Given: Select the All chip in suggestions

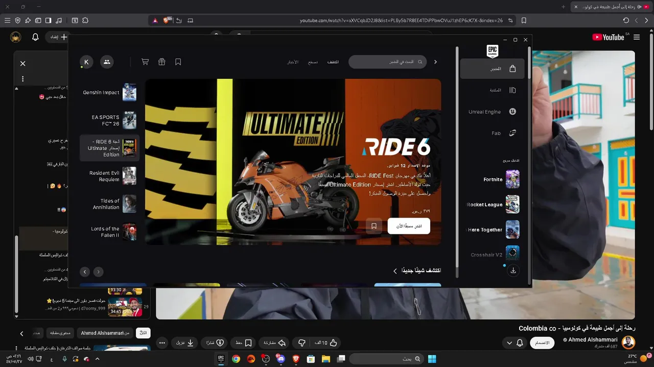Looking at the screenshot, I should tap(143, 333).
